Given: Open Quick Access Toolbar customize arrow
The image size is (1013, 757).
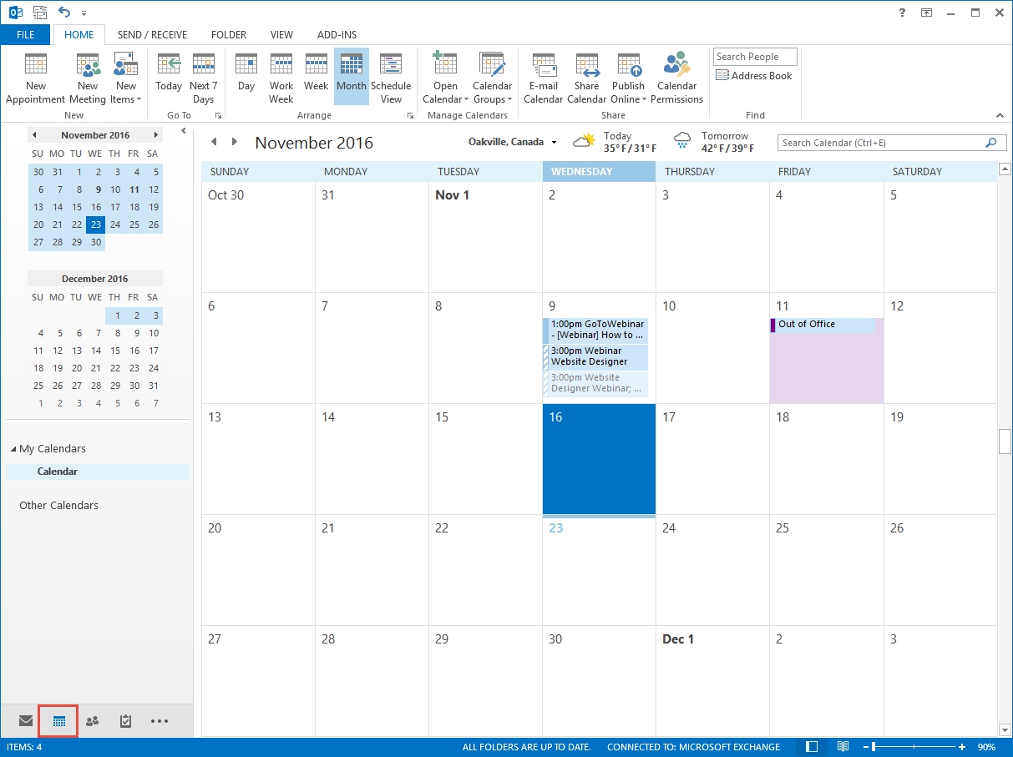Looking at the screenshot, I should point(84,13).
